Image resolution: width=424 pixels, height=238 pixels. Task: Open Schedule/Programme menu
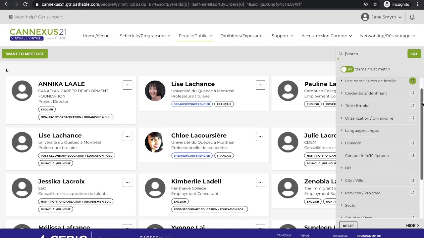(145, 36)
